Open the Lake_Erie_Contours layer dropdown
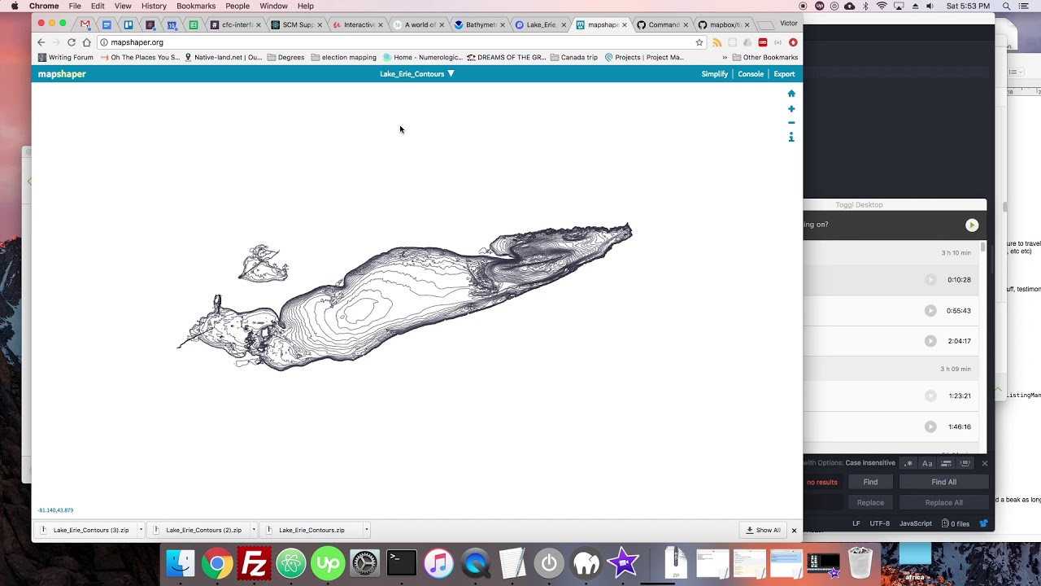This screenshot has height=586, width=1041. (x=416, y=74)
